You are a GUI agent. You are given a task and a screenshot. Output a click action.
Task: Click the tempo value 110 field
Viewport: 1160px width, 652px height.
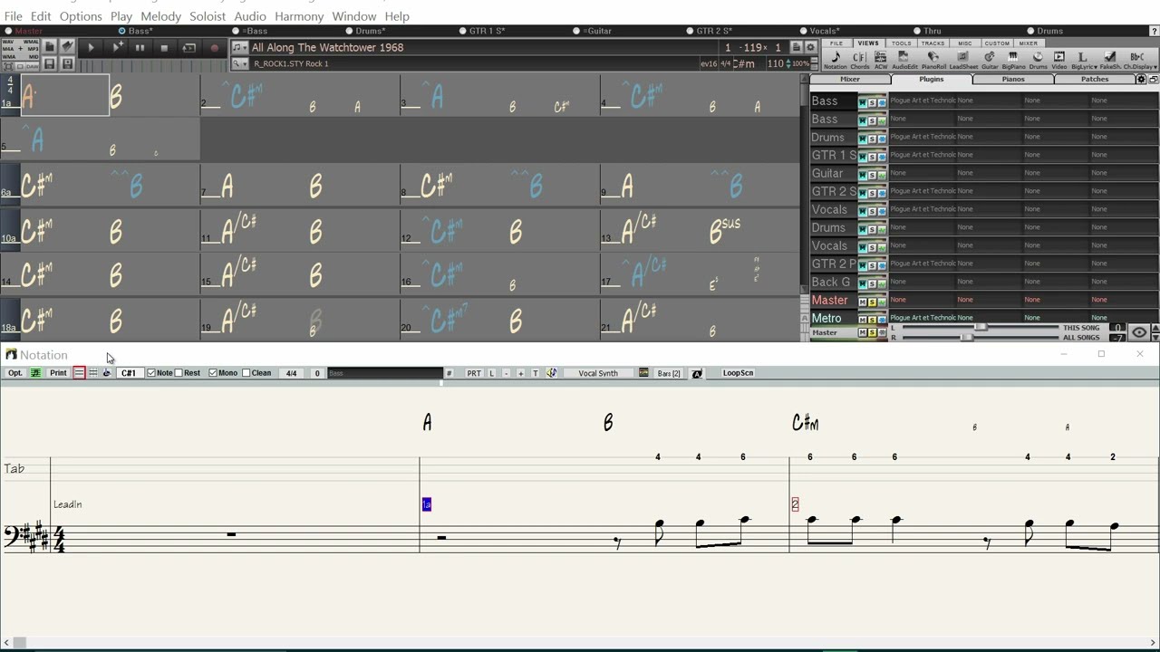click(x=776, y=63)
